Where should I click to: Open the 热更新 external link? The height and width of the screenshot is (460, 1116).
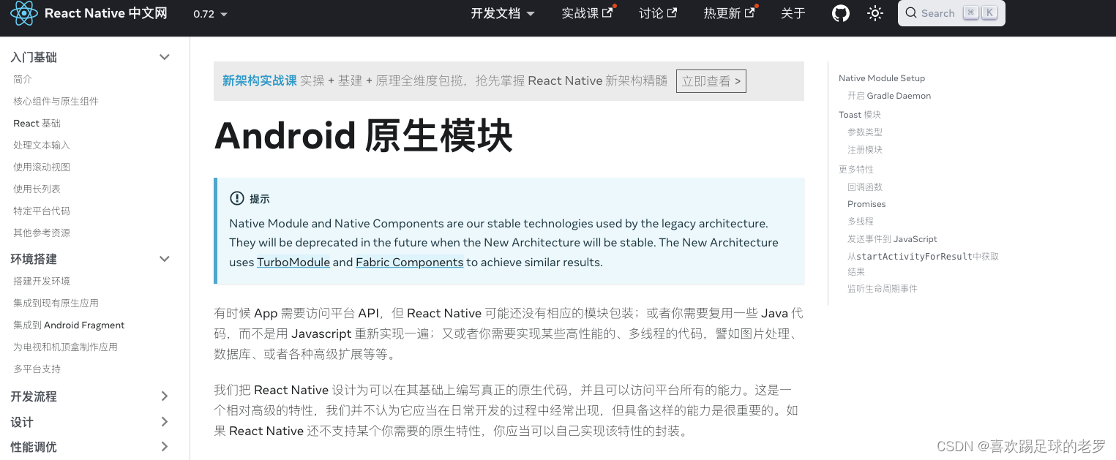[x=729, y=14]
